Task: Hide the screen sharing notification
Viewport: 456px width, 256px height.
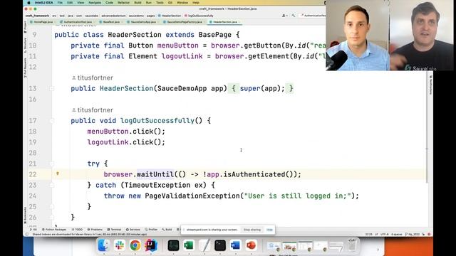Action: coord(269,230)
